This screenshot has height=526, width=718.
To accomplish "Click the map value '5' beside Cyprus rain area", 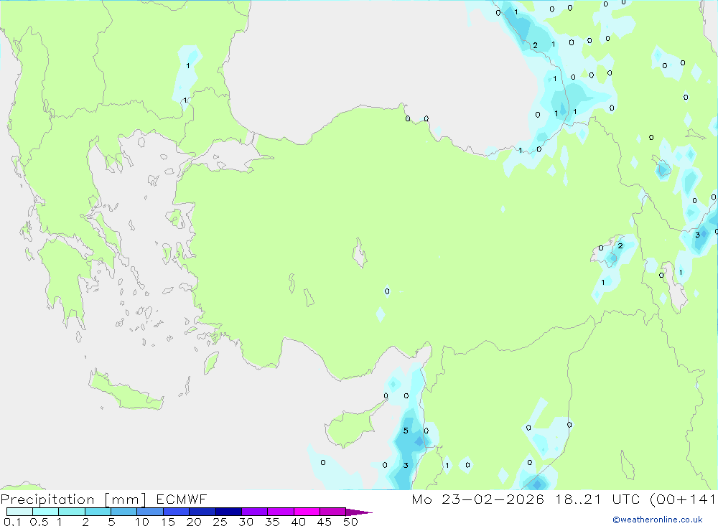I will tap(406, 431).
